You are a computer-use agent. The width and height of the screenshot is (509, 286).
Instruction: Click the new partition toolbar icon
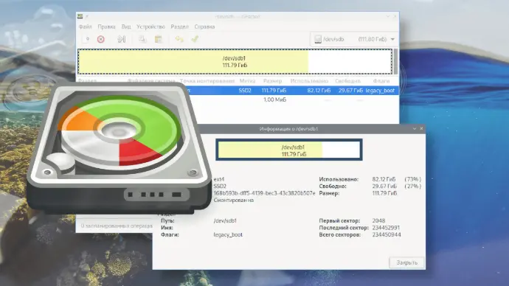pos(86,39)
